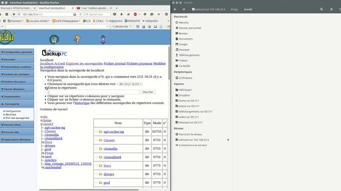Click Connexion à un serveur entry
Screen dimensions: 341x191
click(193, 145)
